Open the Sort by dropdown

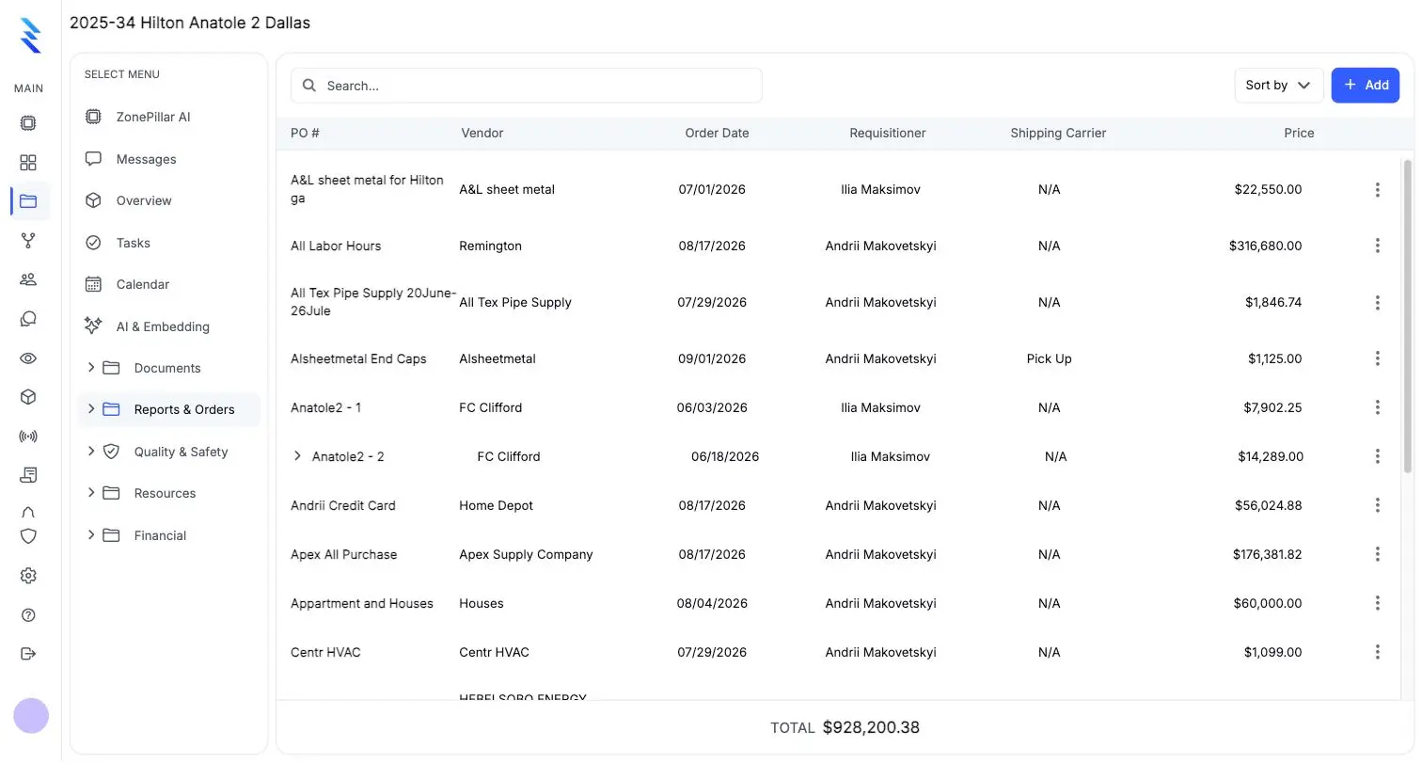tap(1278, 86)
